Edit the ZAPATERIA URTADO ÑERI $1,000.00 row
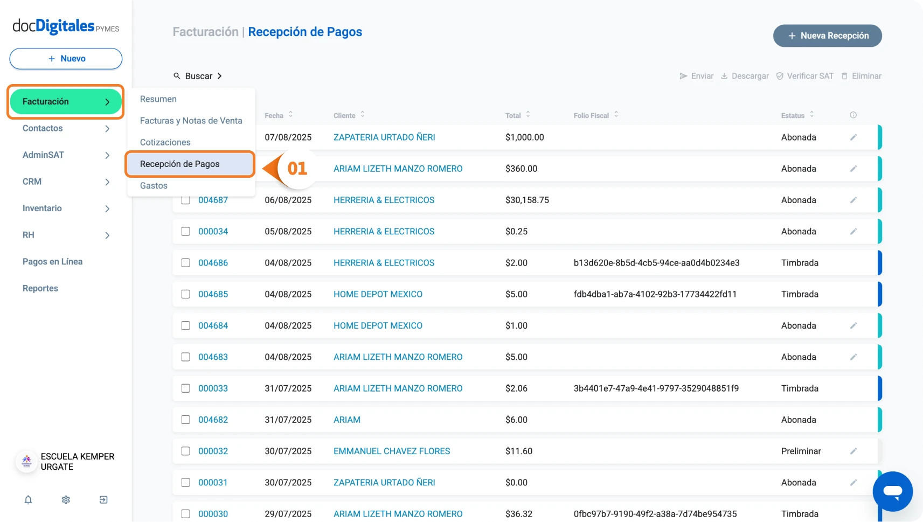Viewport: 923px width, 522px height. [x=853, y=137]
